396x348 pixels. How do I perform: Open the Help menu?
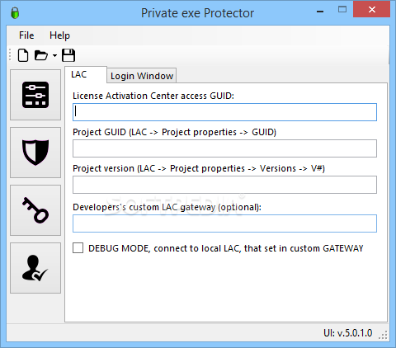(59, 35)
